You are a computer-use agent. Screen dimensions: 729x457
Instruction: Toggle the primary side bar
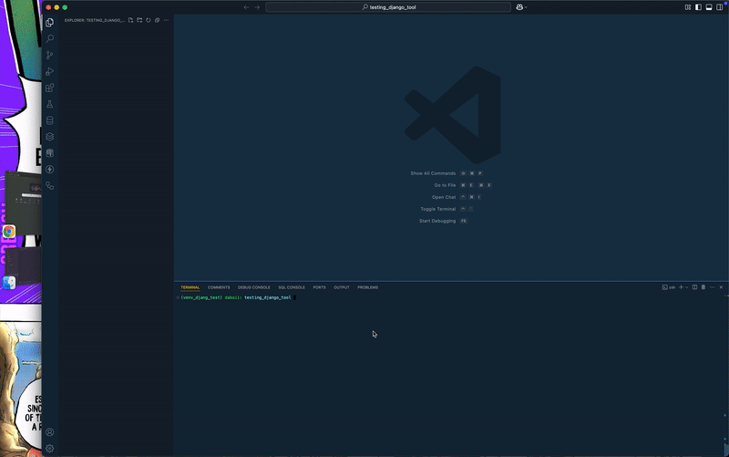click(698, 7)
